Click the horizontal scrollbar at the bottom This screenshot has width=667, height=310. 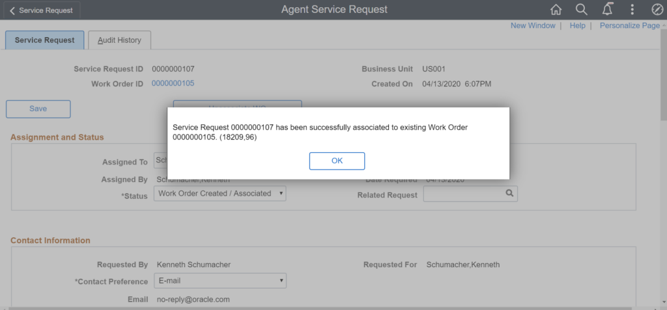[x=326, y=307]
